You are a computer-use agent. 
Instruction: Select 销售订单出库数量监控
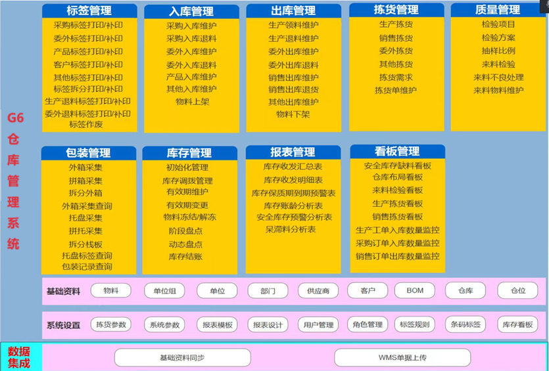pos(397,256)
